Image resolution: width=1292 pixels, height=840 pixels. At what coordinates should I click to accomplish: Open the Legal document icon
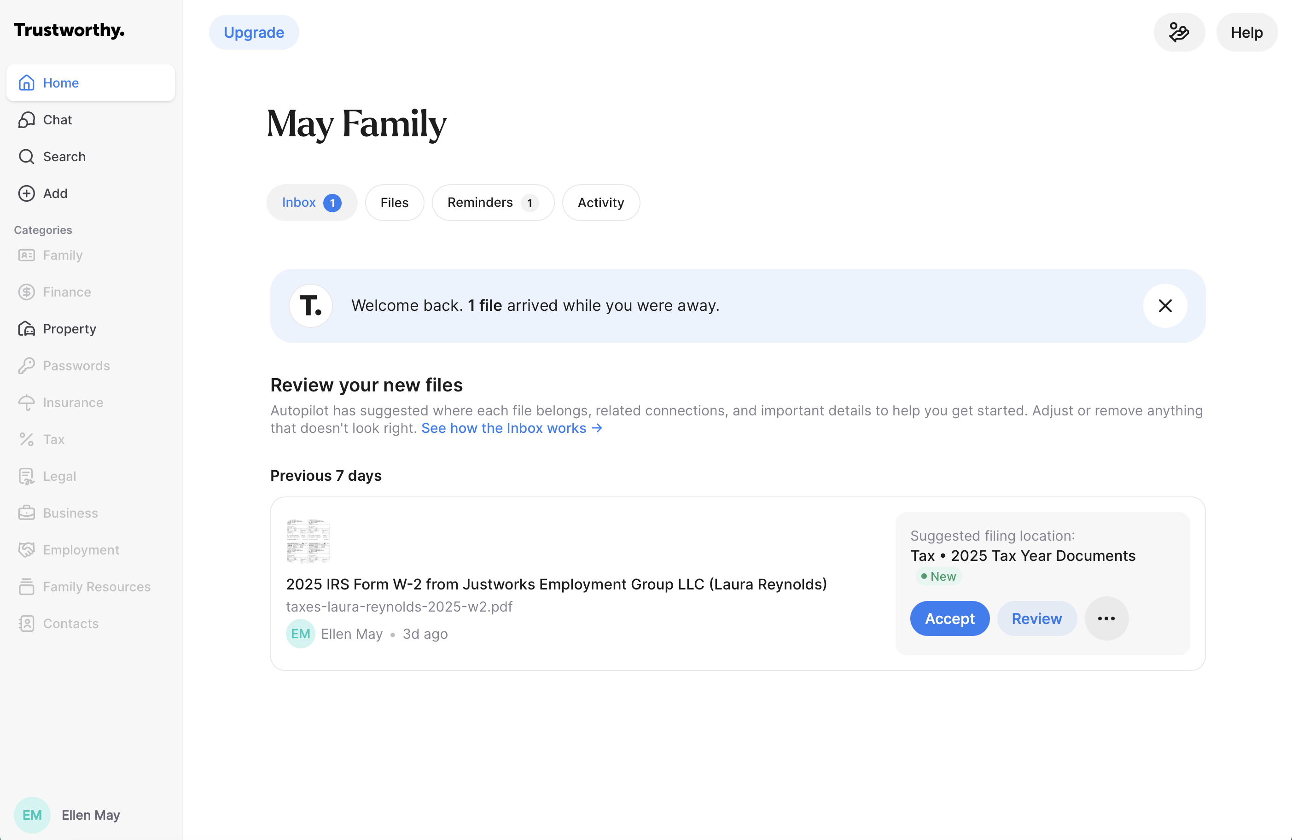(x=26, y=476)
